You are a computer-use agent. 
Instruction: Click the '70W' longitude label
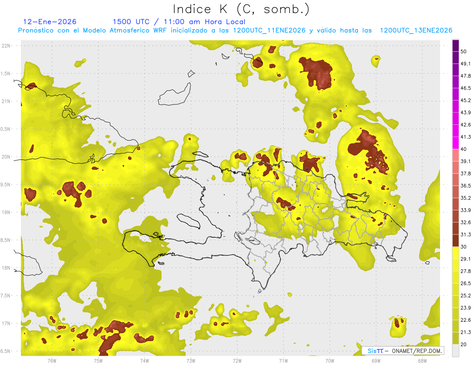pyautogui.click(x=329, y=361)
